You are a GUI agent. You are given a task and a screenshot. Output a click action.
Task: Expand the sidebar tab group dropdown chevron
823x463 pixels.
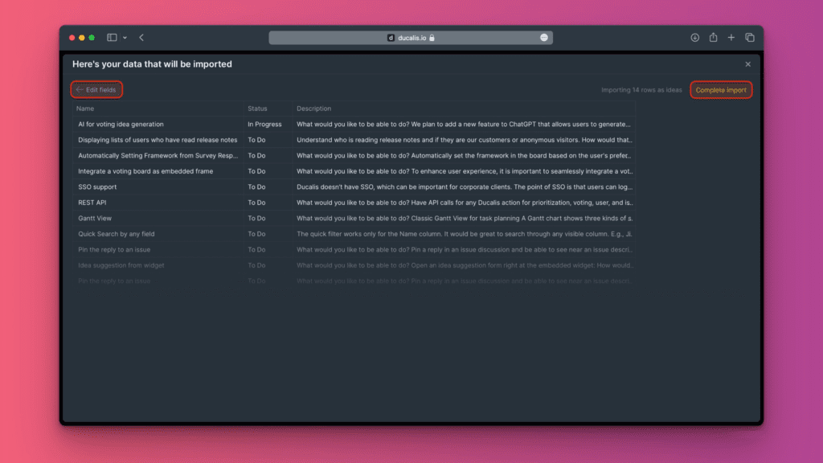(125, 38)
